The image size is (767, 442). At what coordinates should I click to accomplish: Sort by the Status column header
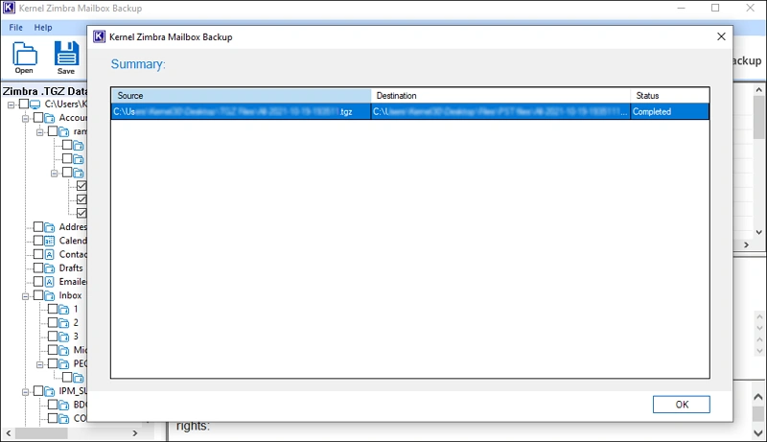point(669,95)
